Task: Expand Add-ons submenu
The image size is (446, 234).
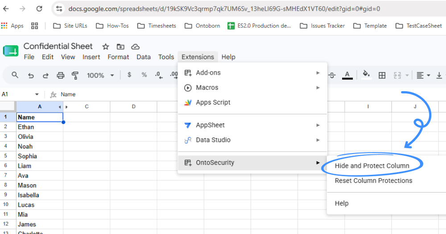Action: pos(252,73)
